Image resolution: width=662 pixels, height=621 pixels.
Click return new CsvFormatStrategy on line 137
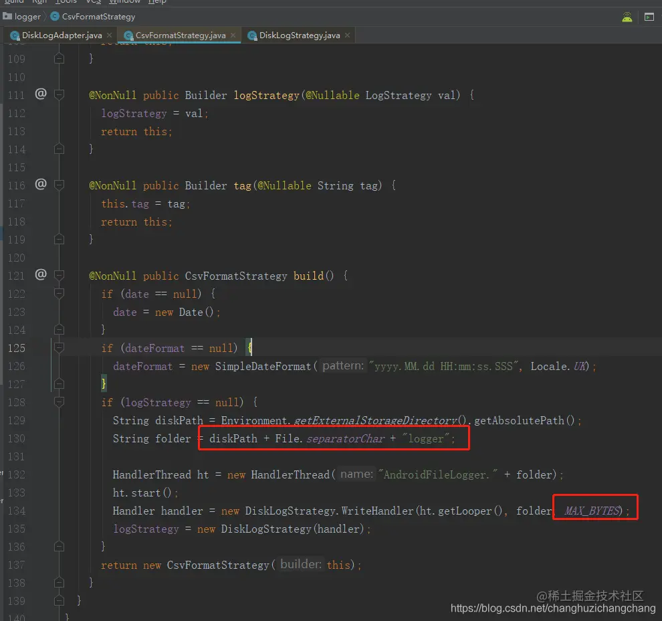tap(185, 565)
